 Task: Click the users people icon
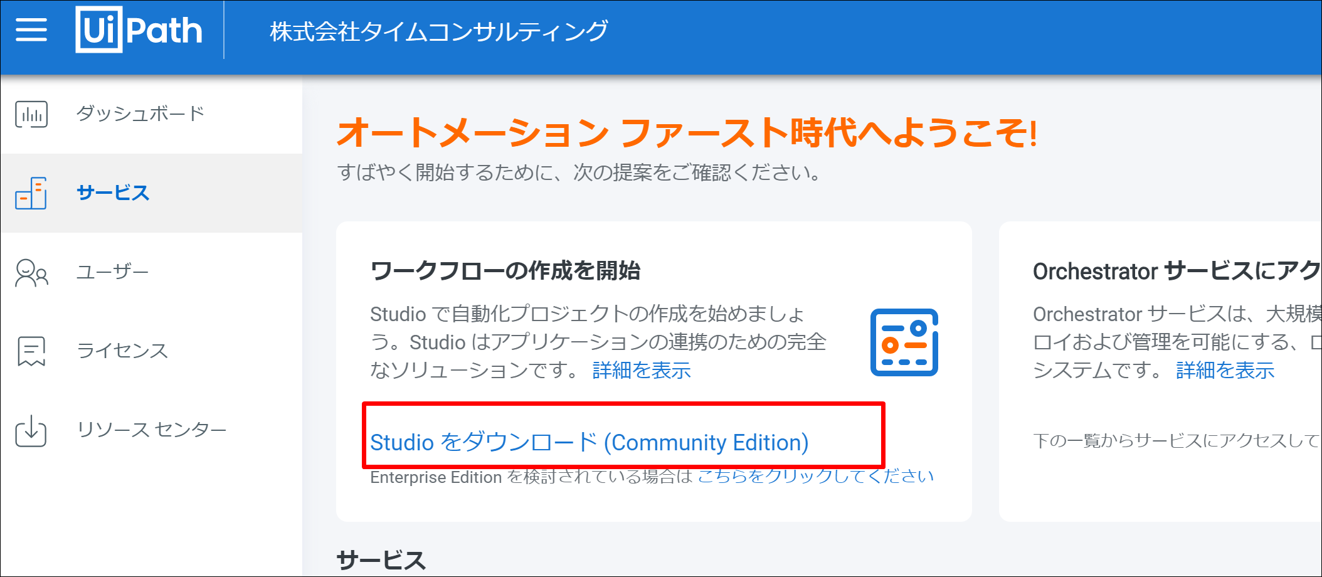(x=31, y=273)
